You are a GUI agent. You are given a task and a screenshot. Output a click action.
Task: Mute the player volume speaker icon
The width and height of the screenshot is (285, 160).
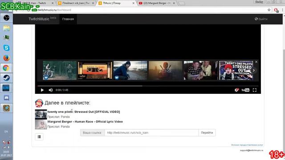click(x=50, y=90)
